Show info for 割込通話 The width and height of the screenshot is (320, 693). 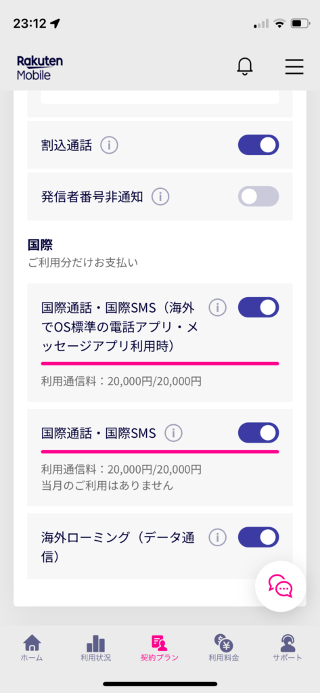(x=109, y=145)
